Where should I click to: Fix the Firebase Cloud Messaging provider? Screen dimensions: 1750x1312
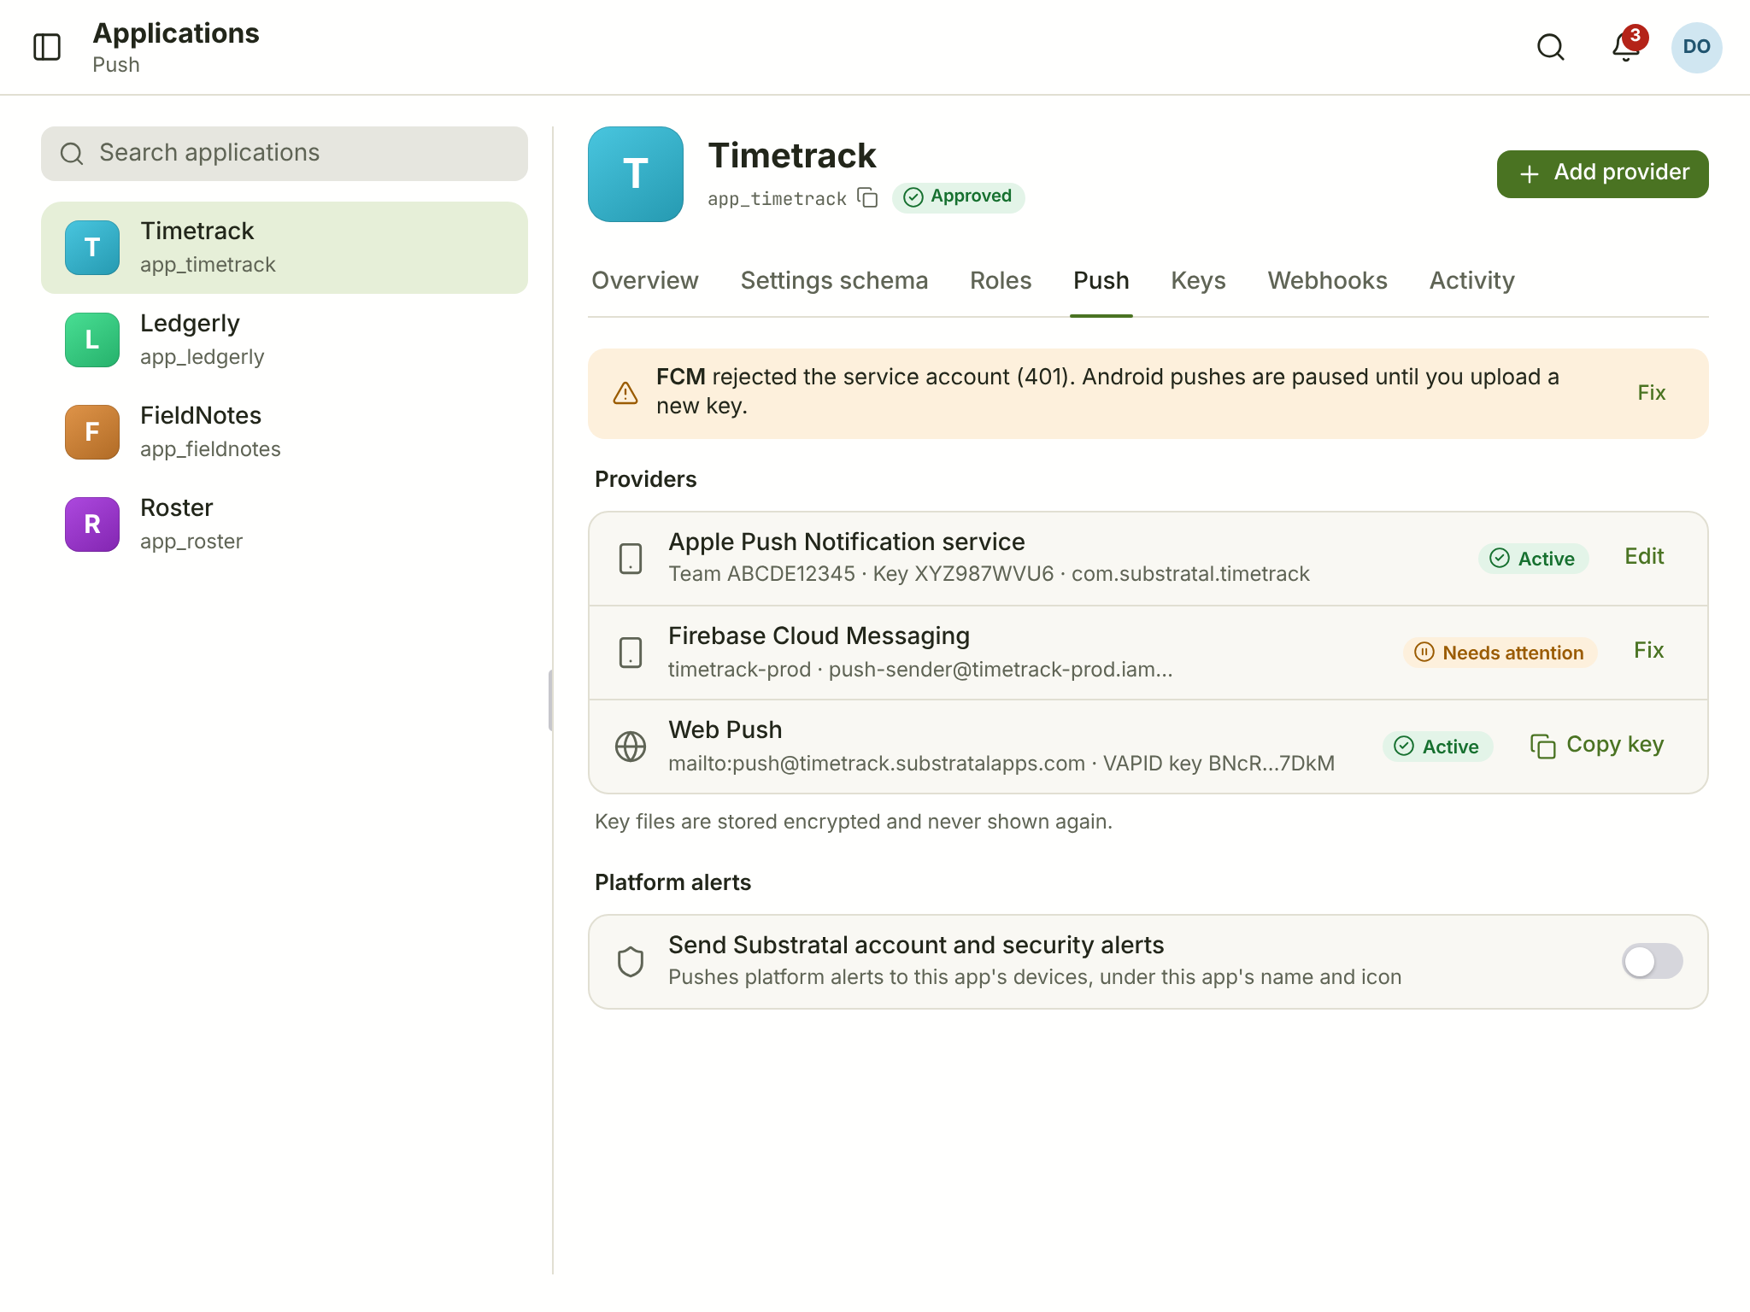tap(1648, 651)
